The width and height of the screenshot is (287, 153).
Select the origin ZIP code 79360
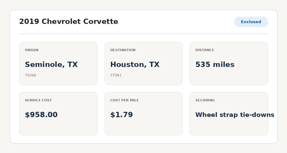31,75
